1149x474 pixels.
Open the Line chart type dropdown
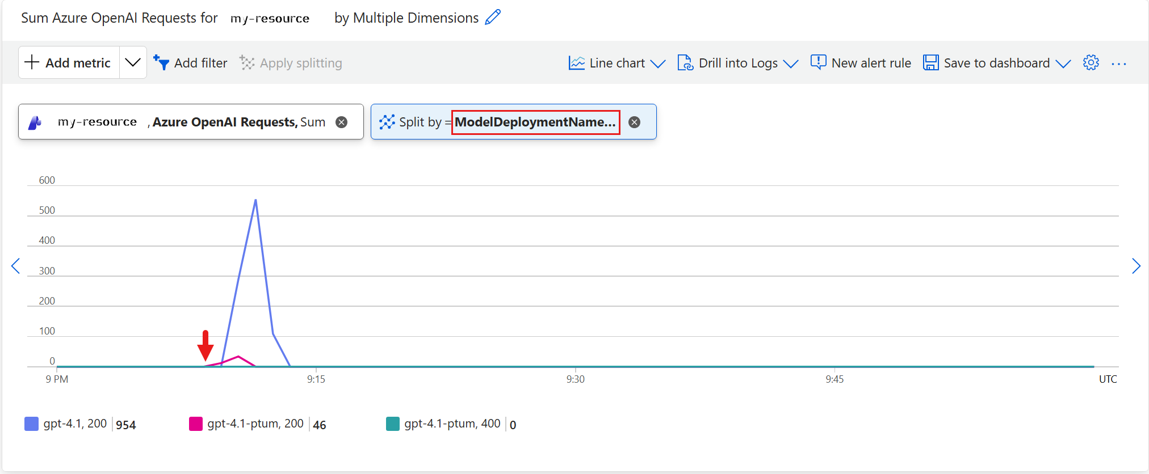(617, 63)
